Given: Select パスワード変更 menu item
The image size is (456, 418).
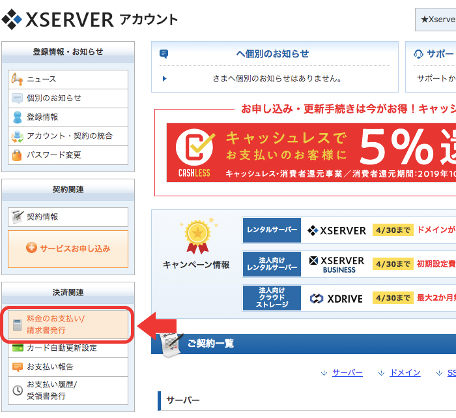Looking at the screenshot, I should point(68,155).
